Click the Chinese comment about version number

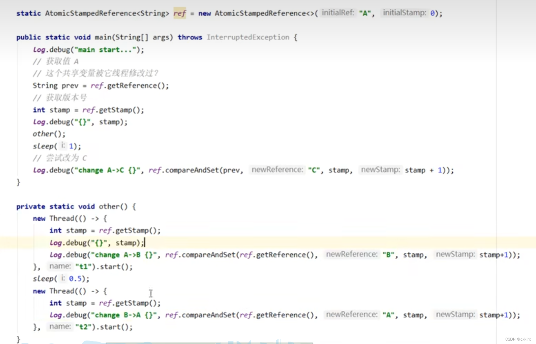[61, 98]
